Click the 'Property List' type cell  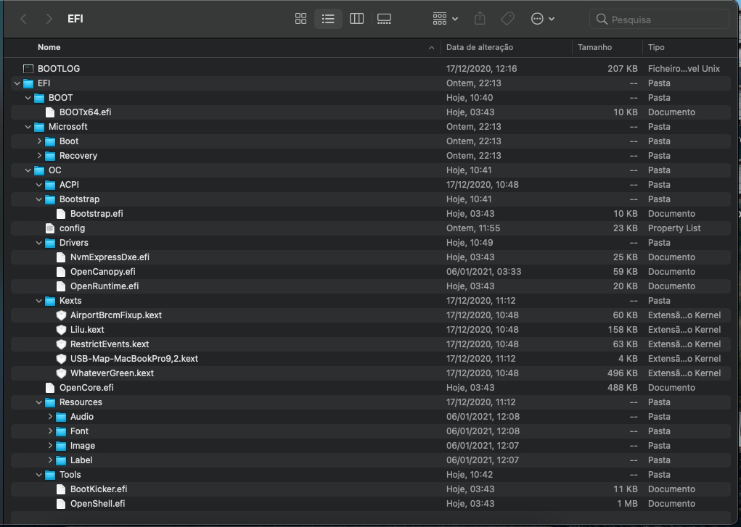[x=674, y=228]
